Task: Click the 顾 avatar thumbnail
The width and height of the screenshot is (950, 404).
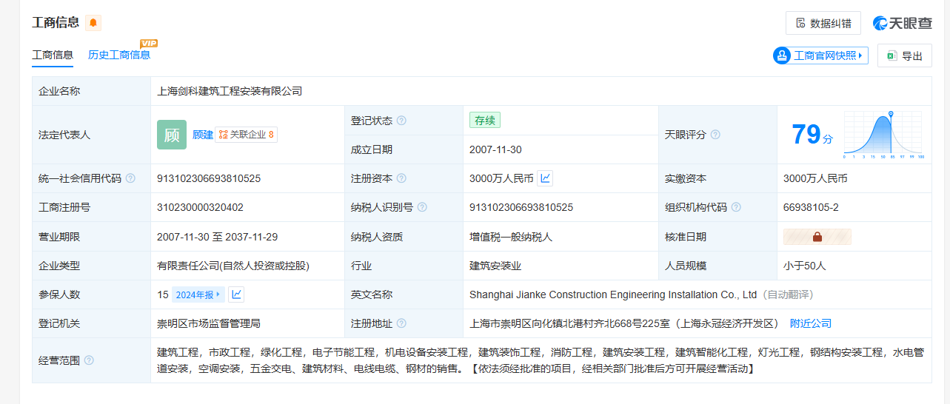Action: coord(172,135)
